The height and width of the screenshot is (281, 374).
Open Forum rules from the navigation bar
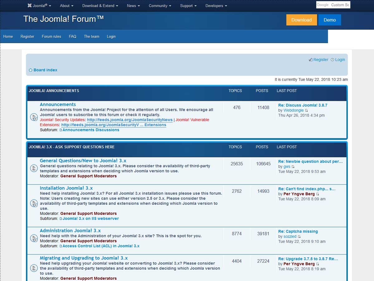pos(51,37)
